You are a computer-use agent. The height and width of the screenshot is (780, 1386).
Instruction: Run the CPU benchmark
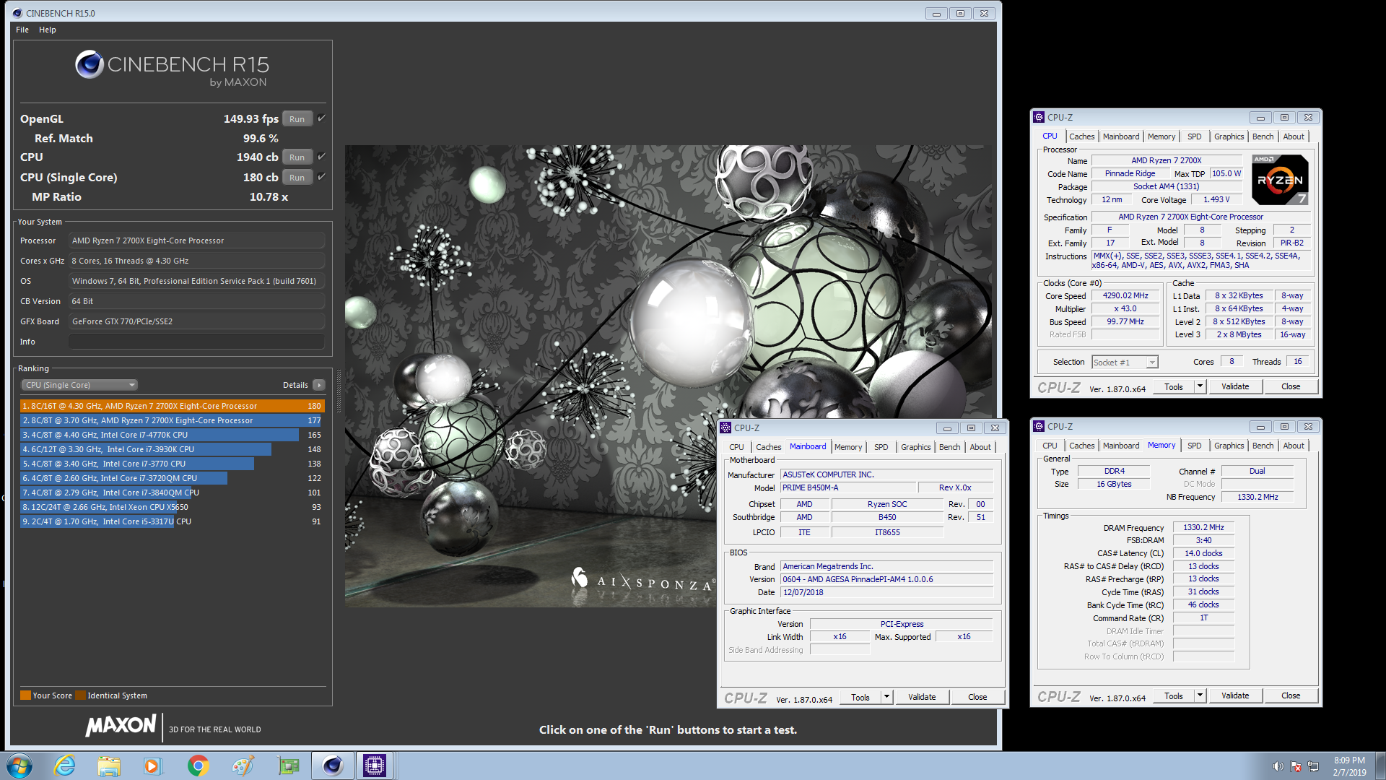point(297,157)
